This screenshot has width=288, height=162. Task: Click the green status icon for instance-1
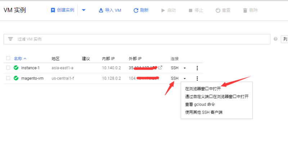click(x=16, y=68)
